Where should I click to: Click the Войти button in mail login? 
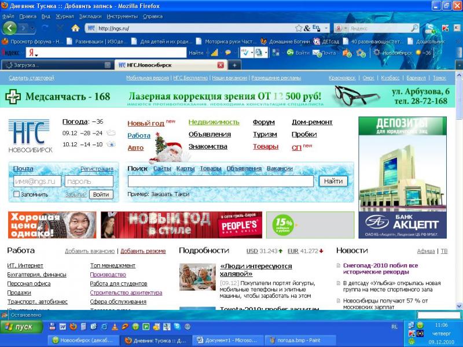[x=101, y=194]
